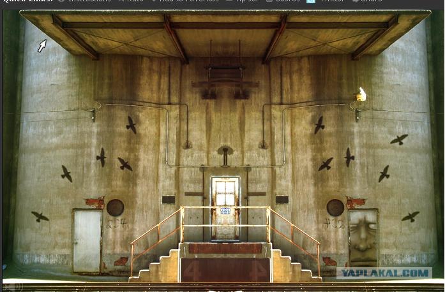This screenshot has height=292, width=445.
Task: Click the brown panel with two number 4s
Action: click(x=225, y=270)
